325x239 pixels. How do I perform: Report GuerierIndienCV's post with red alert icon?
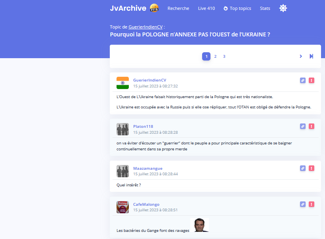(x=312, y=80)
